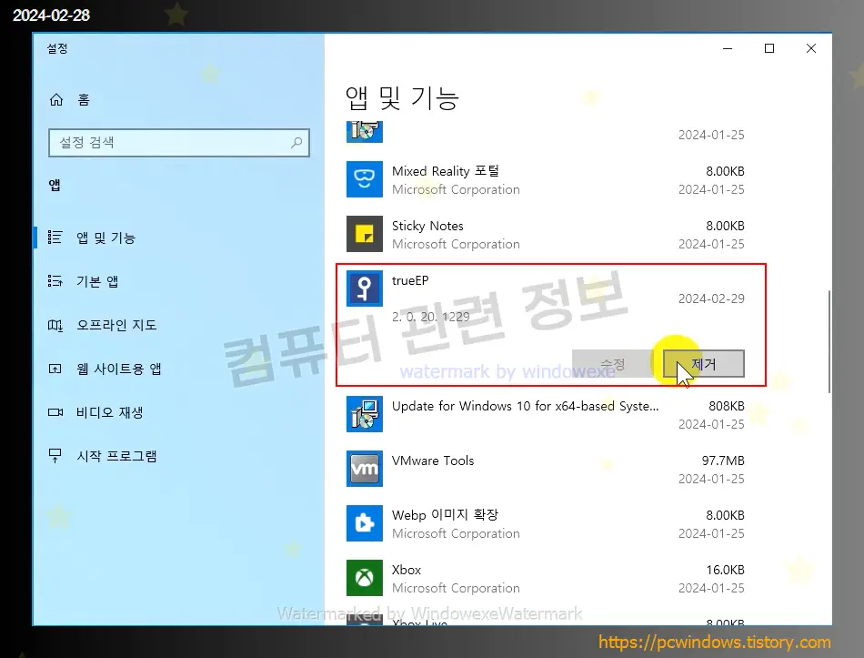
Task: Go to 웹 사이트용 앱 menu item
Action: [x=119, y=369]
